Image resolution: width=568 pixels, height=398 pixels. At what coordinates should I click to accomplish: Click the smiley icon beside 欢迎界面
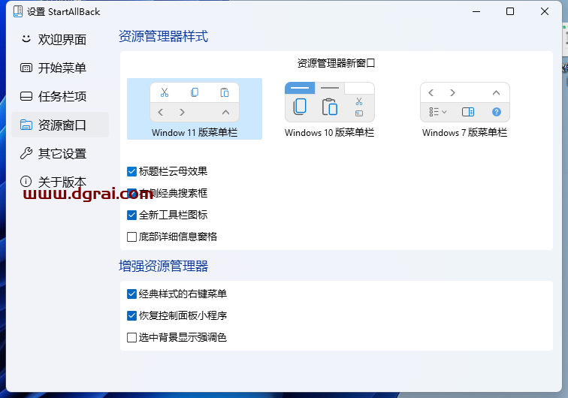click(x=26, y=39)
